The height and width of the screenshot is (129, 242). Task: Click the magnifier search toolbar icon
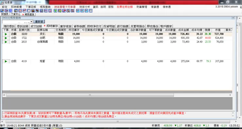(x=42, y=11)
